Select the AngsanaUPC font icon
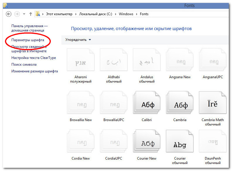This screenshot has width=232, height=171. coord(213,60)
